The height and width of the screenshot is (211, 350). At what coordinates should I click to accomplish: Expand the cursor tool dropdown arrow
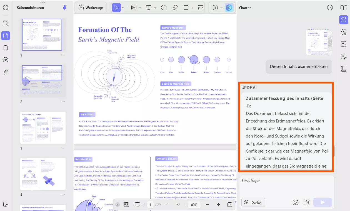[x=123, y=8]
